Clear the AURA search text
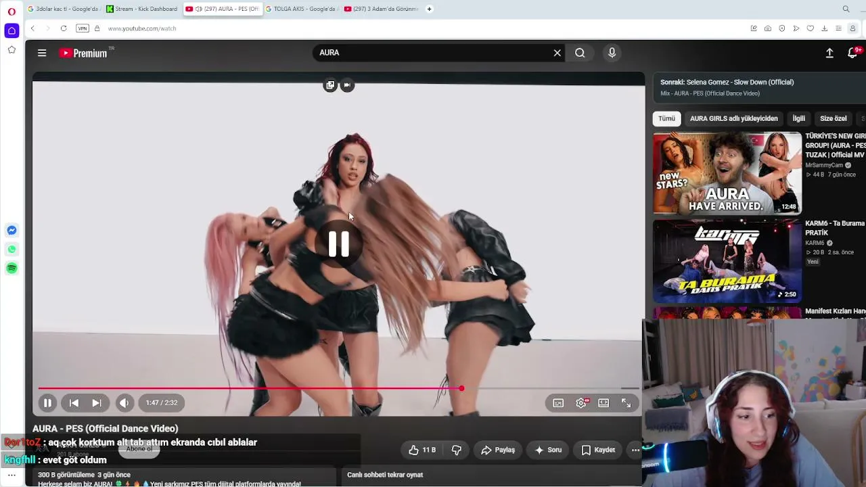Viewport: 866px width, 487px height. (557, 53)
